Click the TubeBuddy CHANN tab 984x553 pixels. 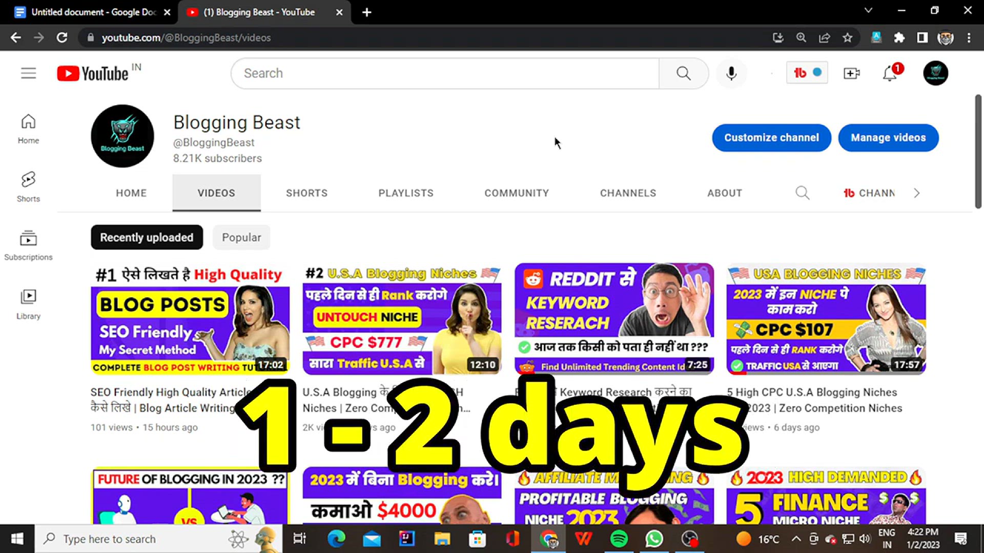tap(869, 193)
